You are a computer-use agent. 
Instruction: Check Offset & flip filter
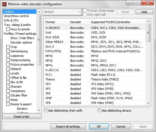point(8,78)
